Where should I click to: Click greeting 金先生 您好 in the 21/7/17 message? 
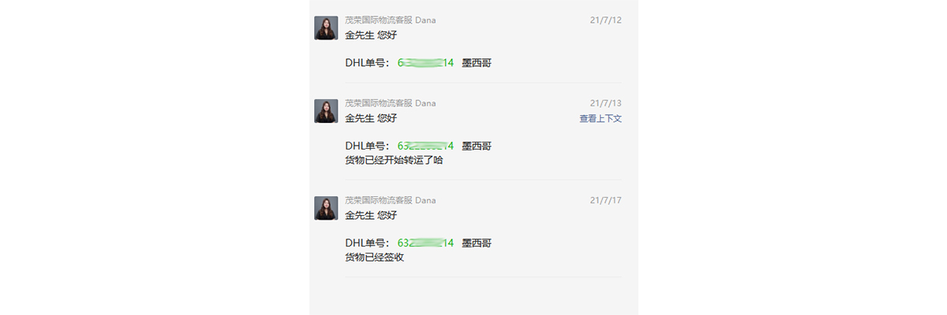coord(371,215)
